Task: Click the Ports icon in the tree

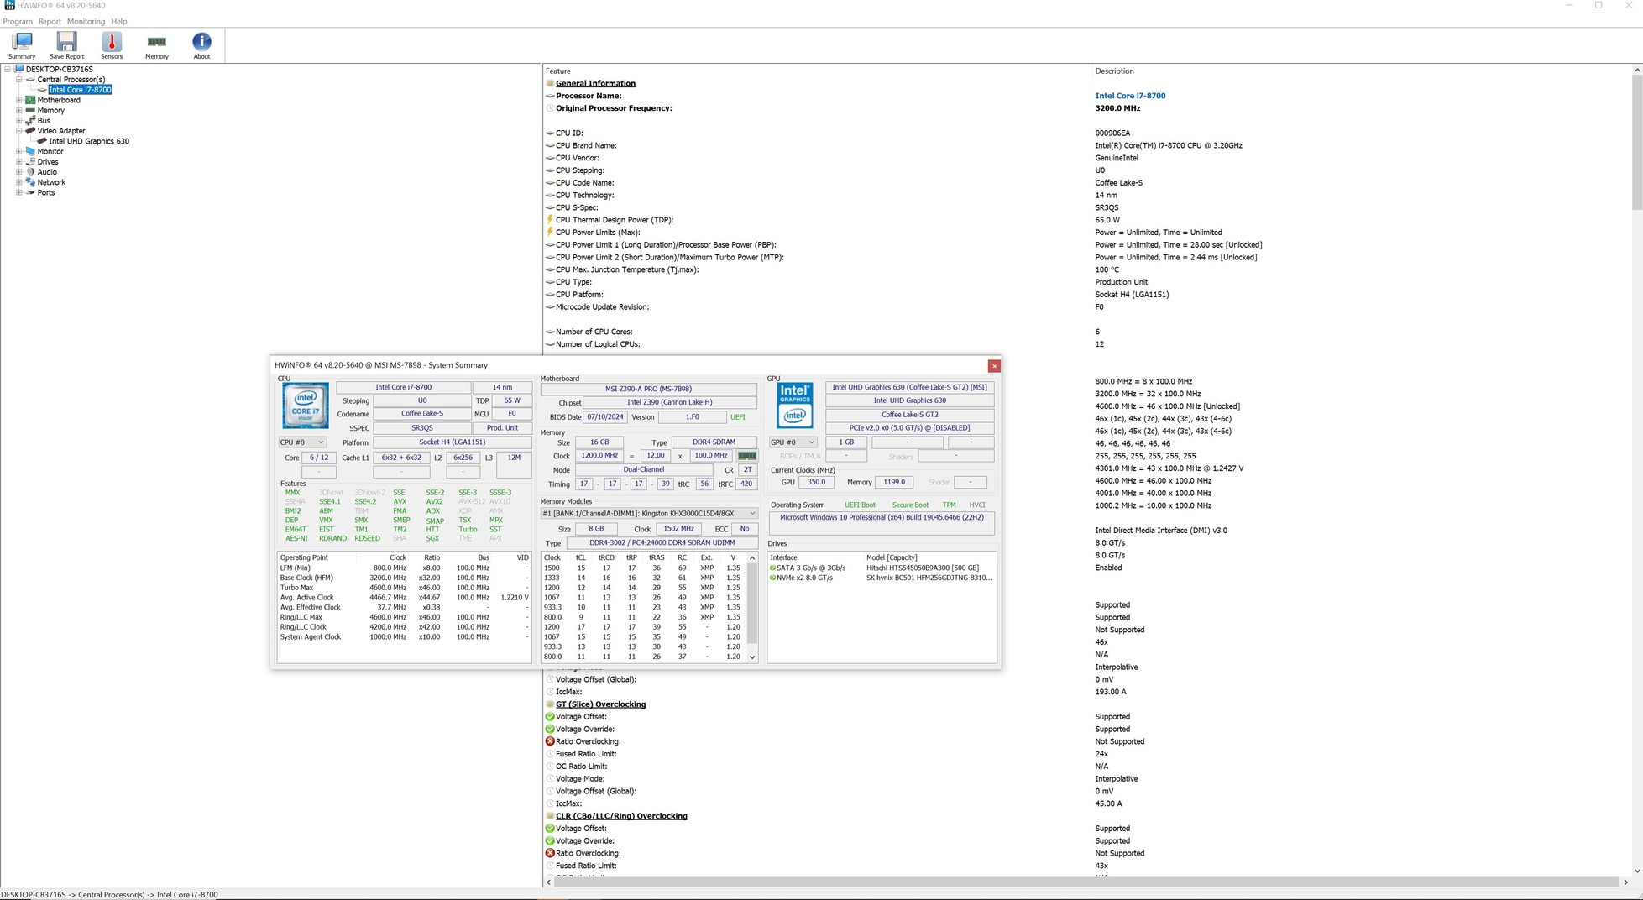Action: pyautogui.click(x=30, y=192)
